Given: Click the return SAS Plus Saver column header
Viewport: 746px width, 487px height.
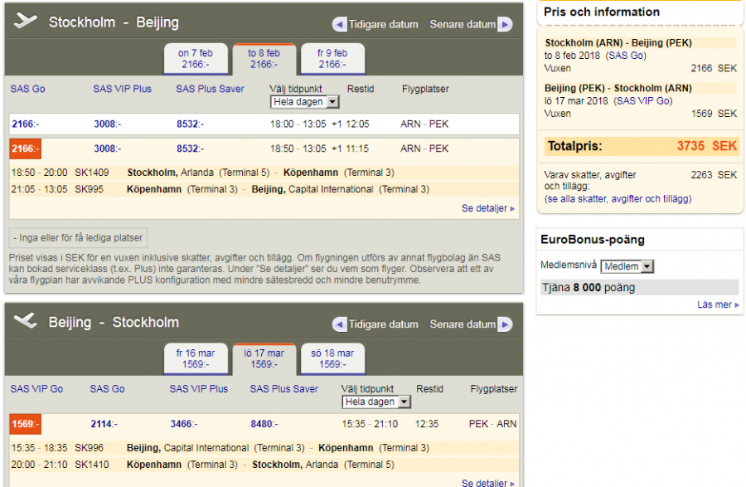Looking at the screenshot, I should (x=284, y=389).
